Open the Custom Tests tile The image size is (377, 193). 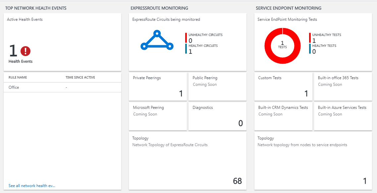[x=283, y=86]
